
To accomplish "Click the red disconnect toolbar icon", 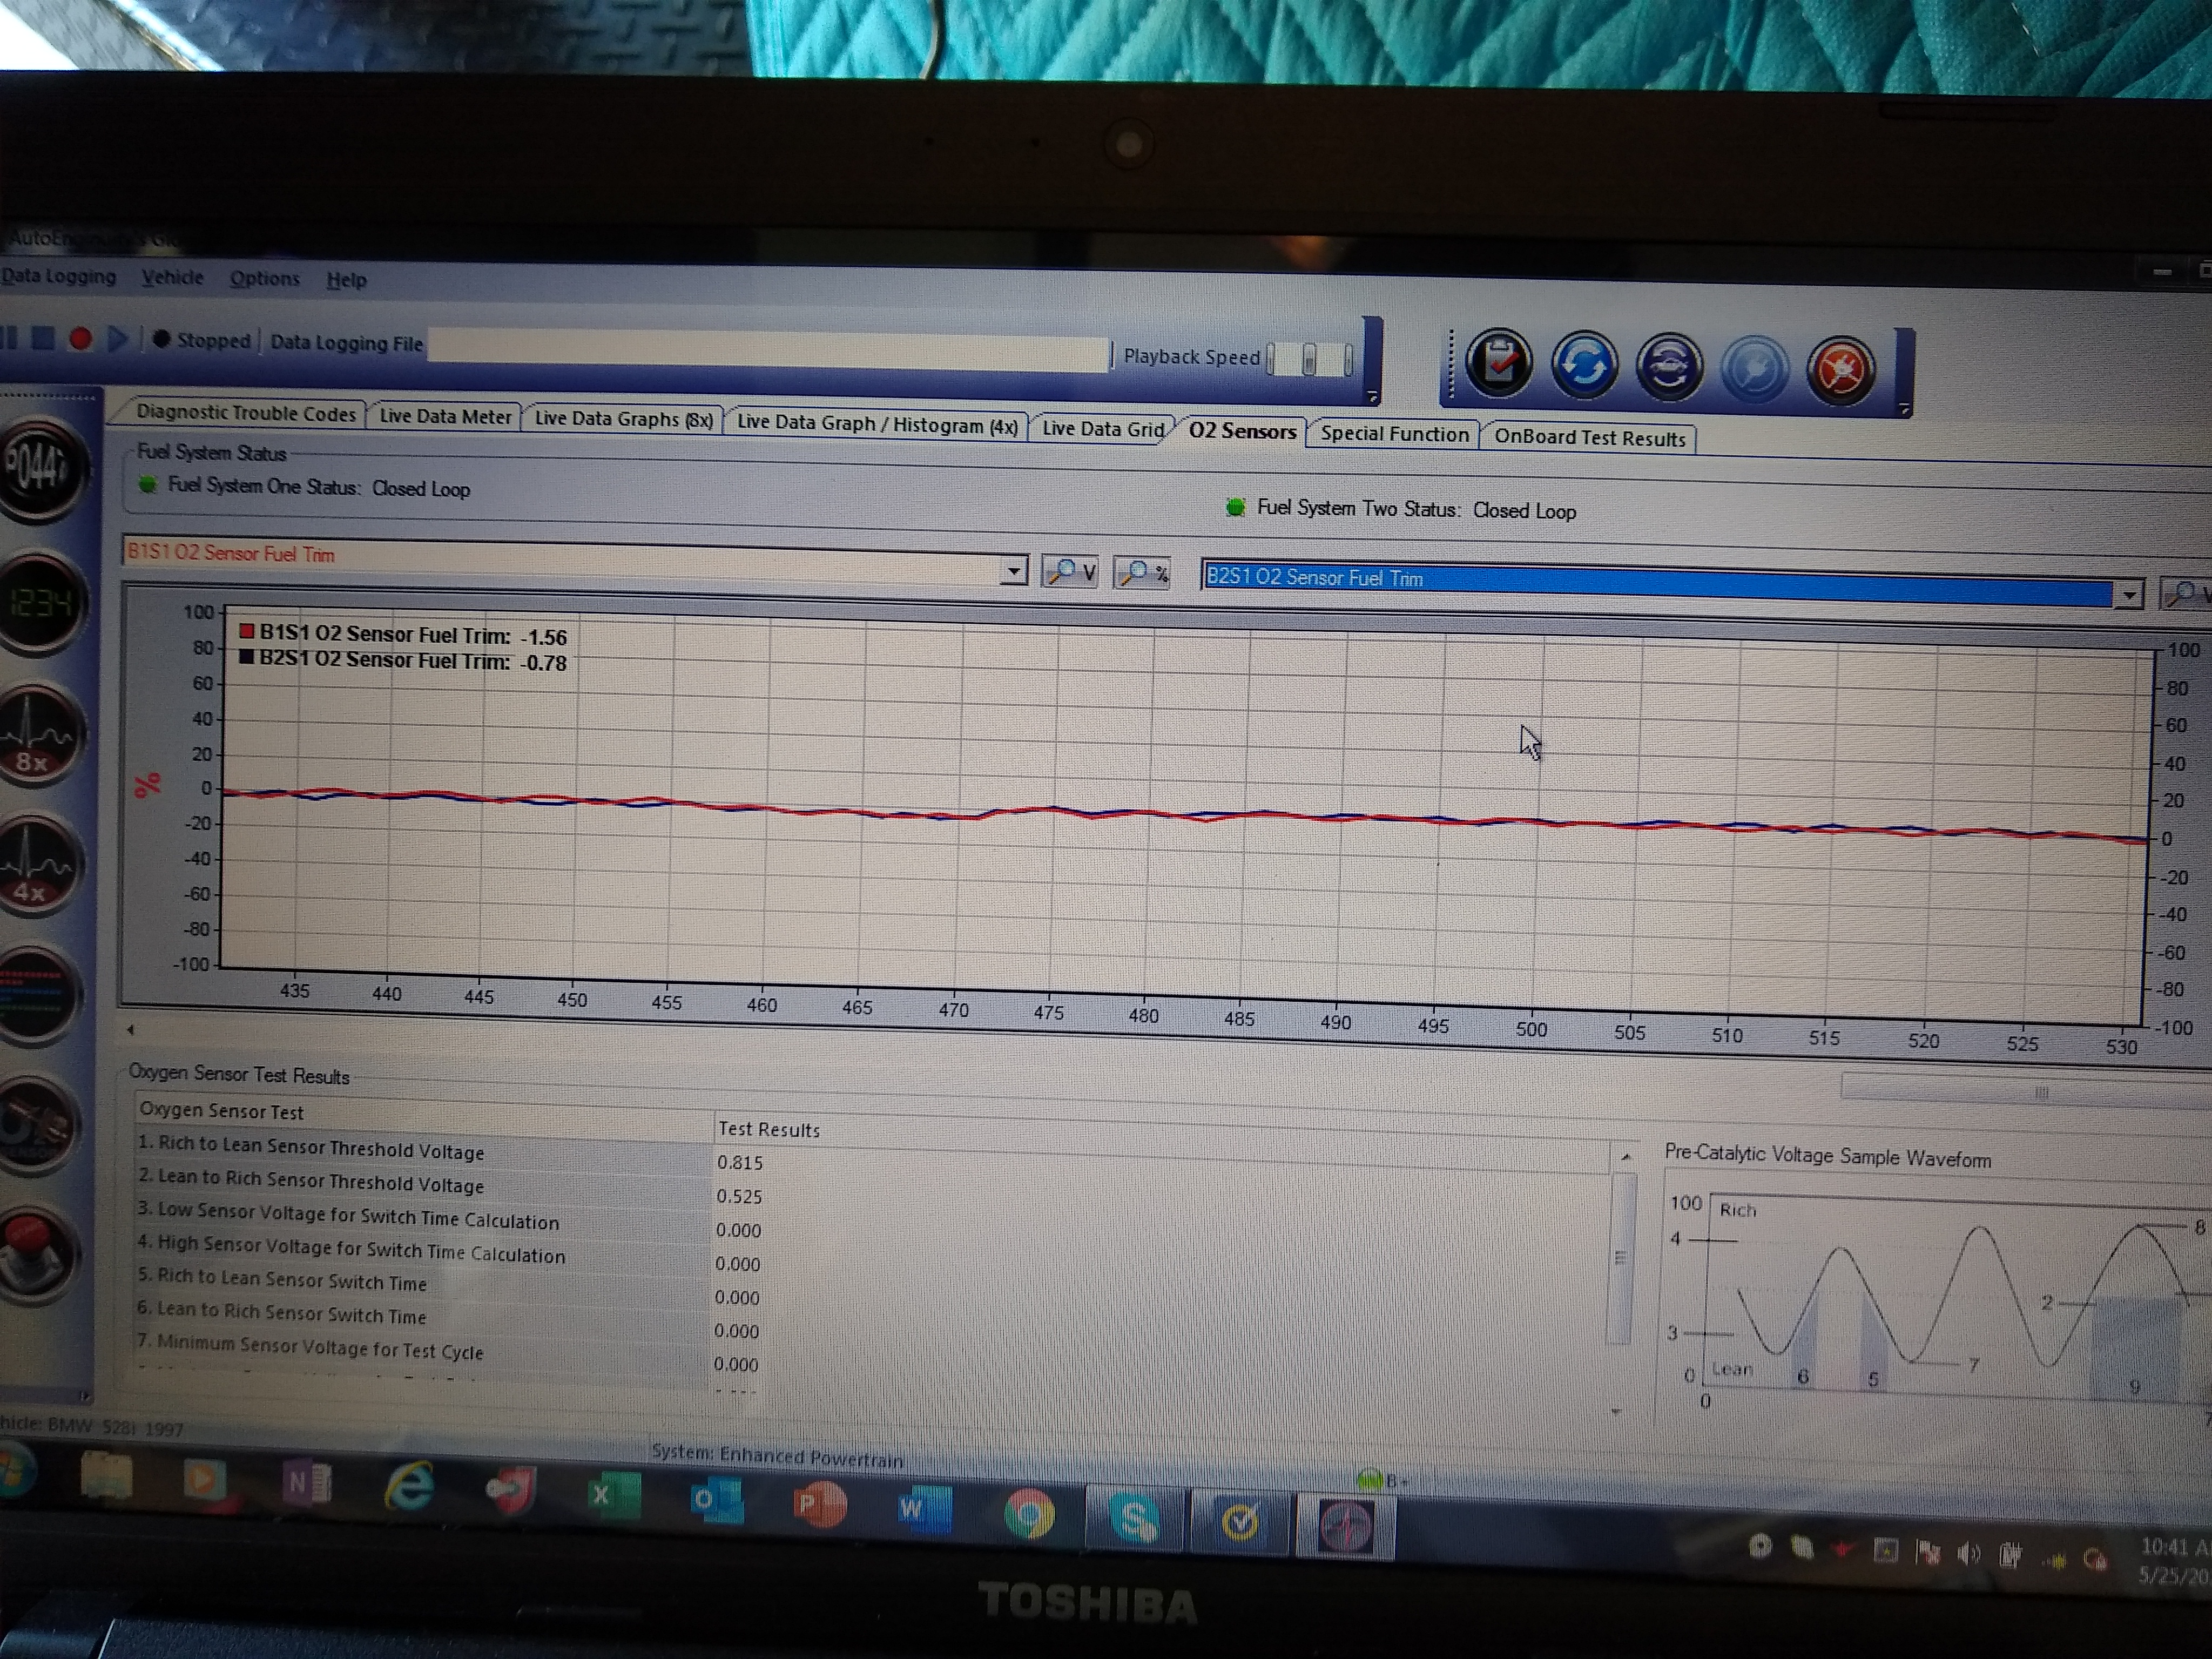I will coord(1840,372).
